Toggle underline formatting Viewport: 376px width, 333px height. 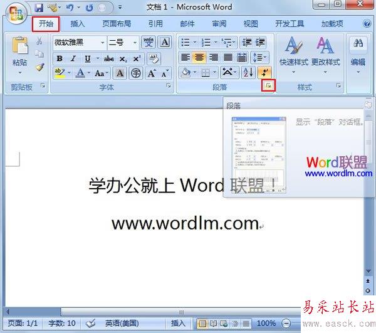pos(88,58)
